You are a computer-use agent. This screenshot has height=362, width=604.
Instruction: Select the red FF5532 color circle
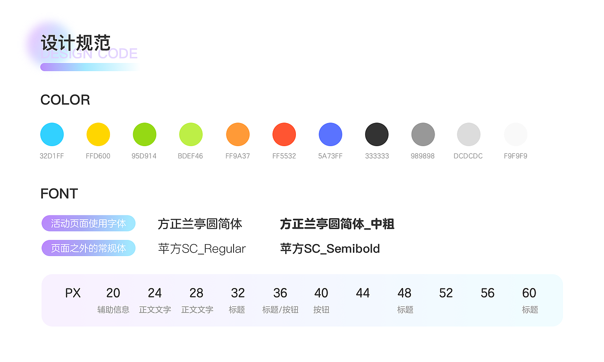pyautogui.click(x=284, y=134)
